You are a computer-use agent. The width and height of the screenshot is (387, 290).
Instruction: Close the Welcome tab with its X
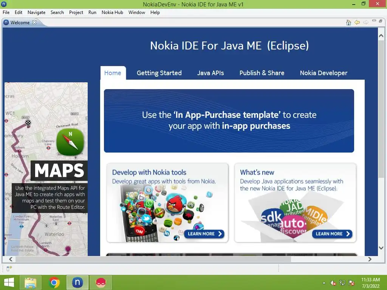[34, 22]
